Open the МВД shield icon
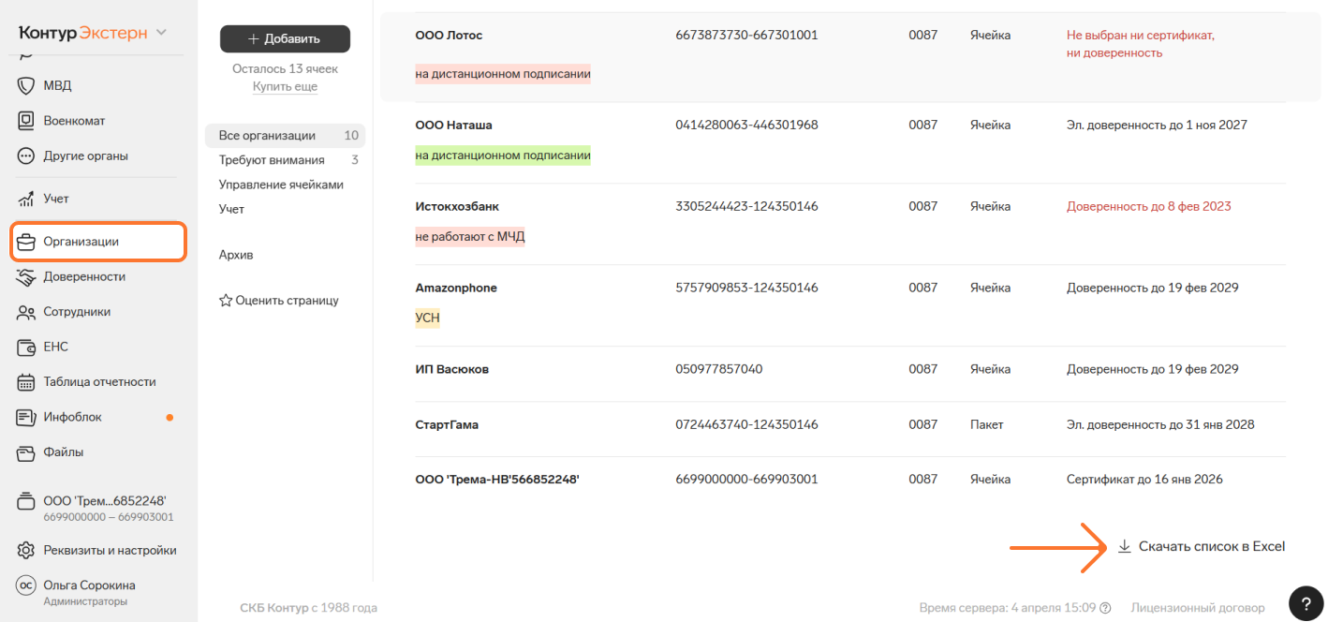The image size is (1328, 622). [26, 85]
